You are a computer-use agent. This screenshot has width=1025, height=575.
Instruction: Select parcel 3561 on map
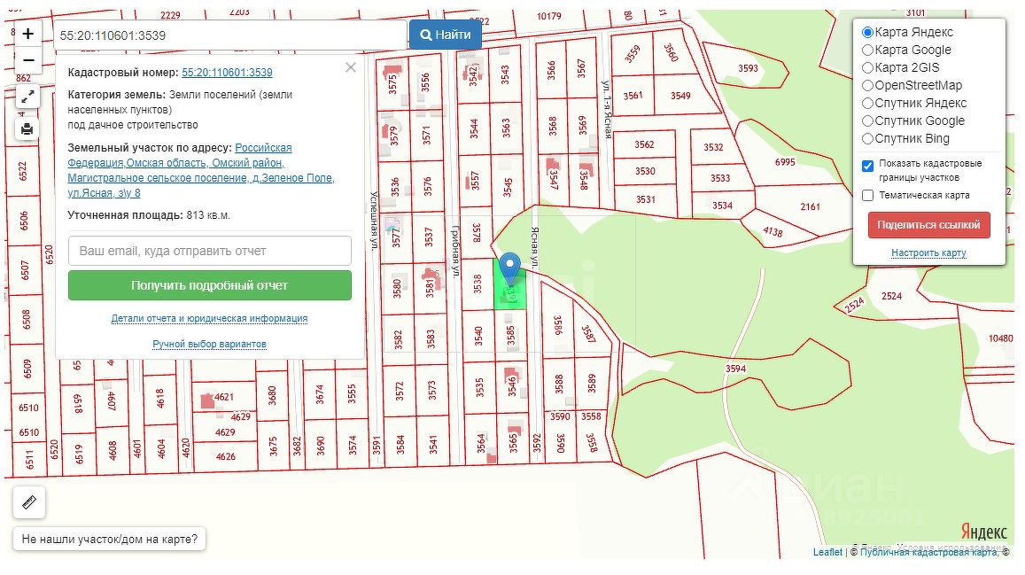(633, 96)
